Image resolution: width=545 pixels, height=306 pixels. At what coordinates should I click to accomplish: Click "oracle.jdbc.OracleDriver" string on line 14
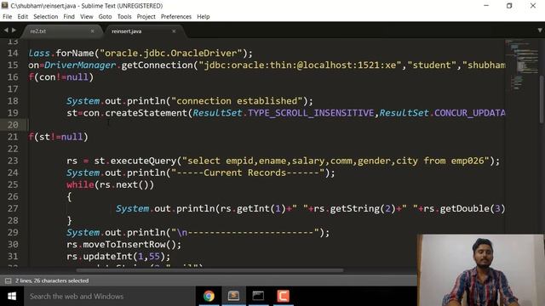pyautogui.click(x=170, y=53)
